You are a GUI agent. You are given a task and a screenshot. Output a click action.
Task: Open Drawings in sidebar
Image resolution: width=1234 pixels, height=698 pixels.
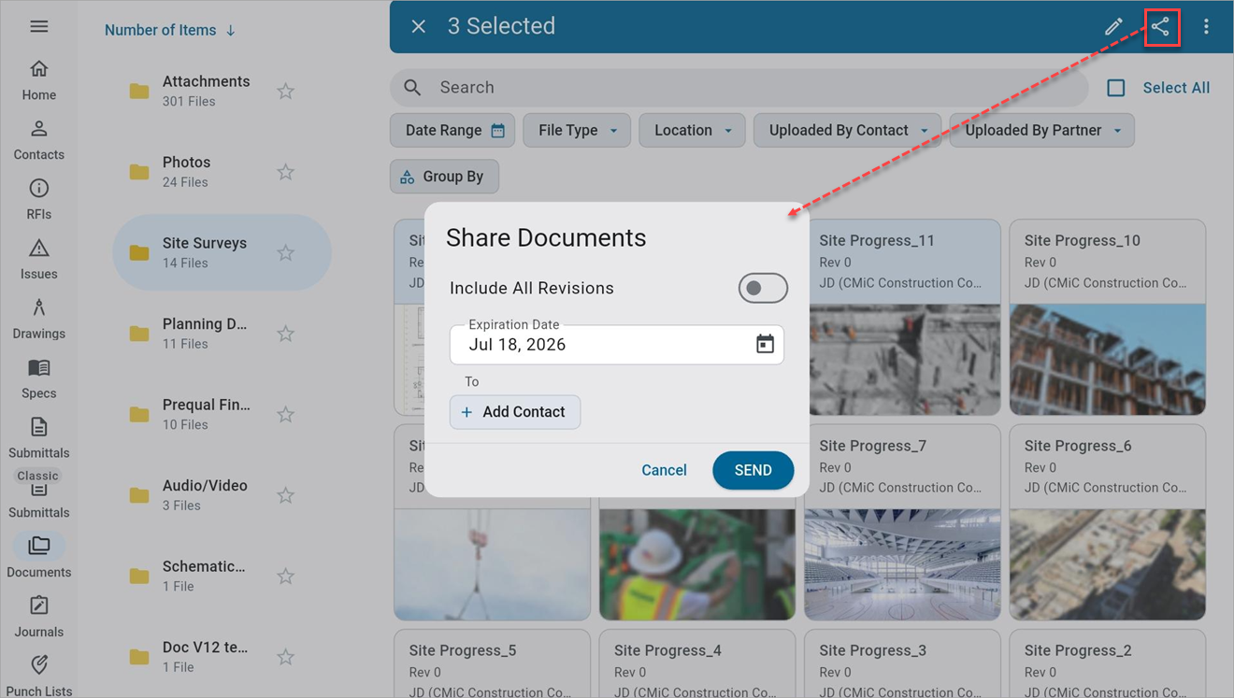click(38, 320)
